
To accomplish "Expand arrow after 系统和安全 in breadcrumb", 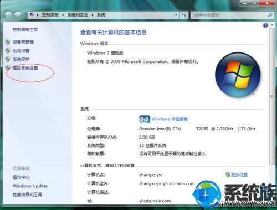I will point(93,15).
